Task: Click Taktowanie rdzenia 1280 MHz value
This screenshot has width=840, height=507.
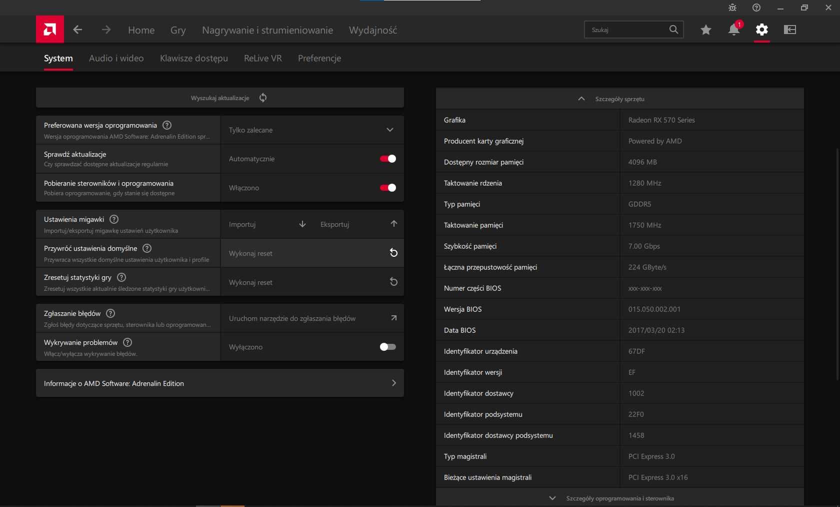Action: 644,183
